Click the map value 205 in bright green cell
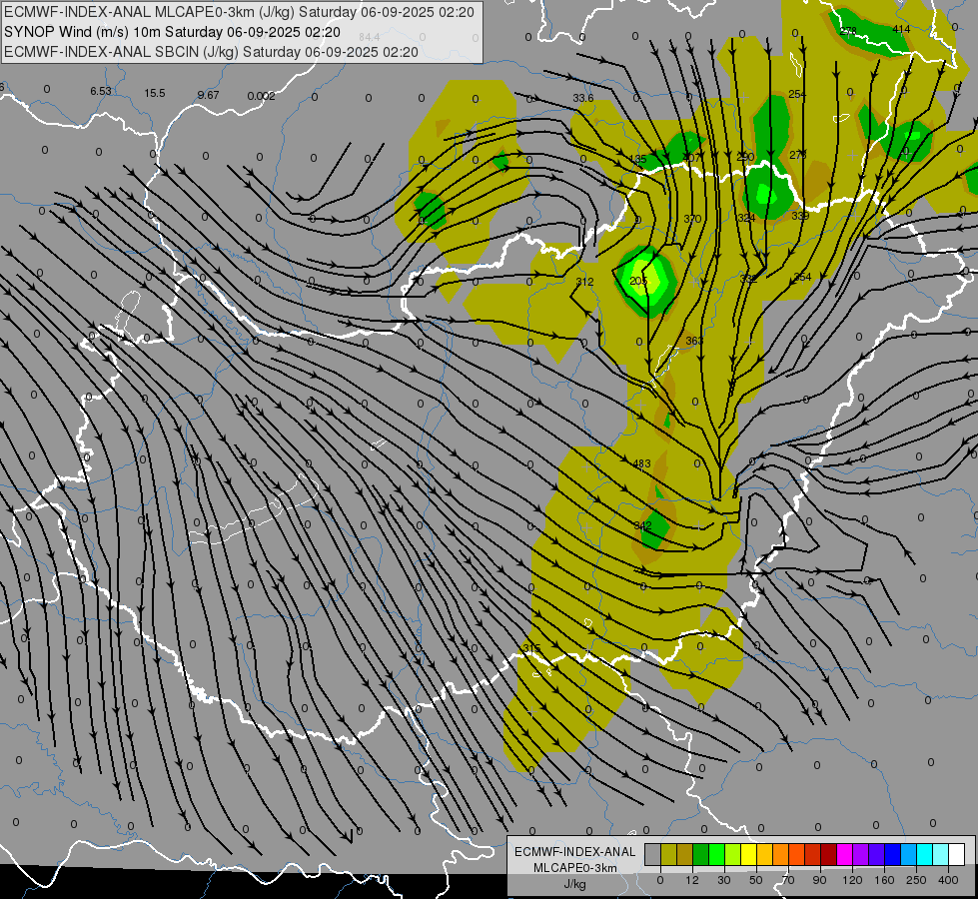Screen dimensions: 978x899 click(x=638, y=282)
